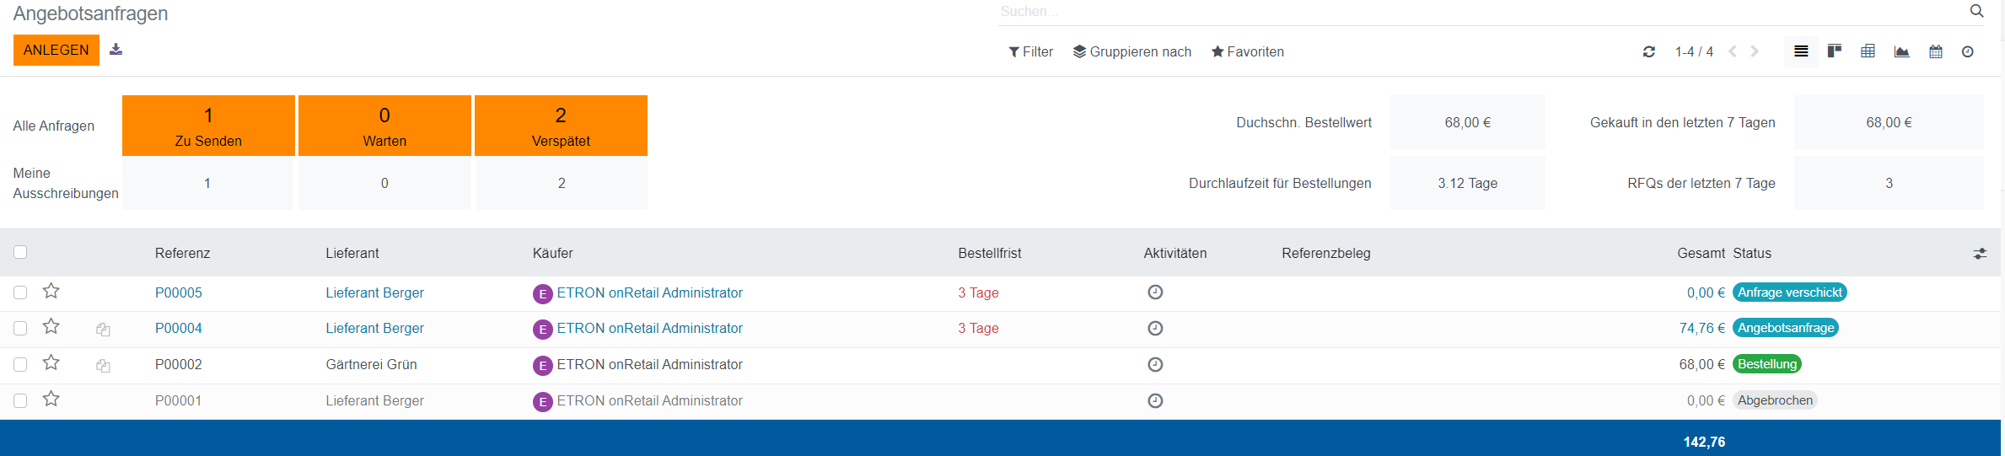The width and height of the screenshot is (2005, 456).
Task: Refresh the list with the reload icon
Action: 1648,51
